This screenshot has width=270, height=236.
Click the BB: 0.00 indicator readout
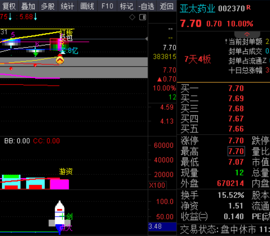pos(17,141)
